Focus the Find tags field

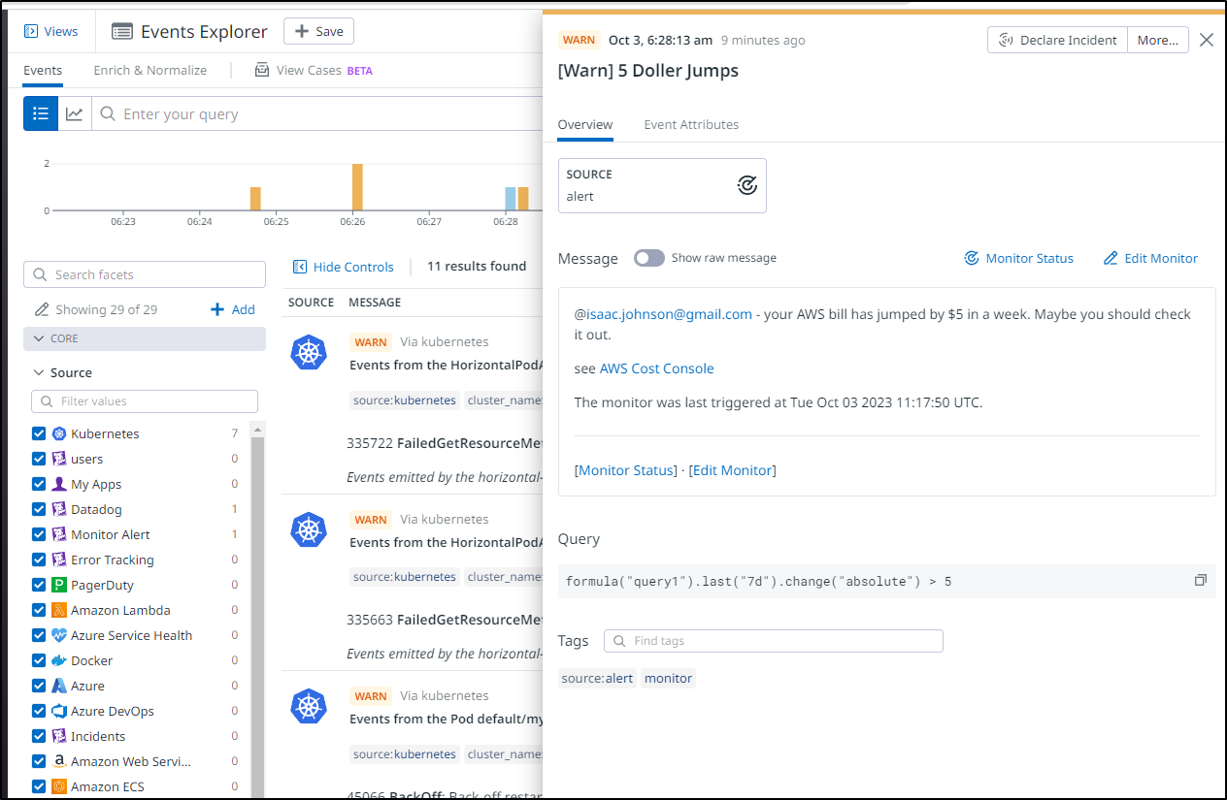click(x=774, y=641)
